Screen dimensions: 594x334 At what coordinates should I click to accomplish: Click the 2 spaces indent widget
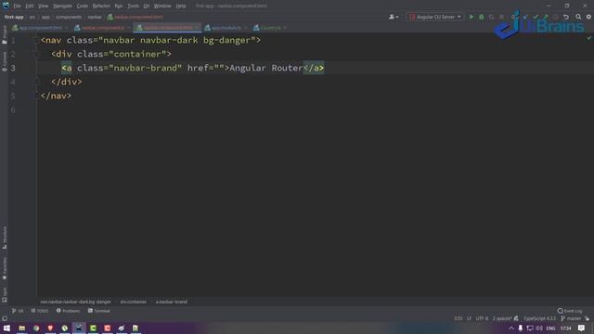(502, 318)
